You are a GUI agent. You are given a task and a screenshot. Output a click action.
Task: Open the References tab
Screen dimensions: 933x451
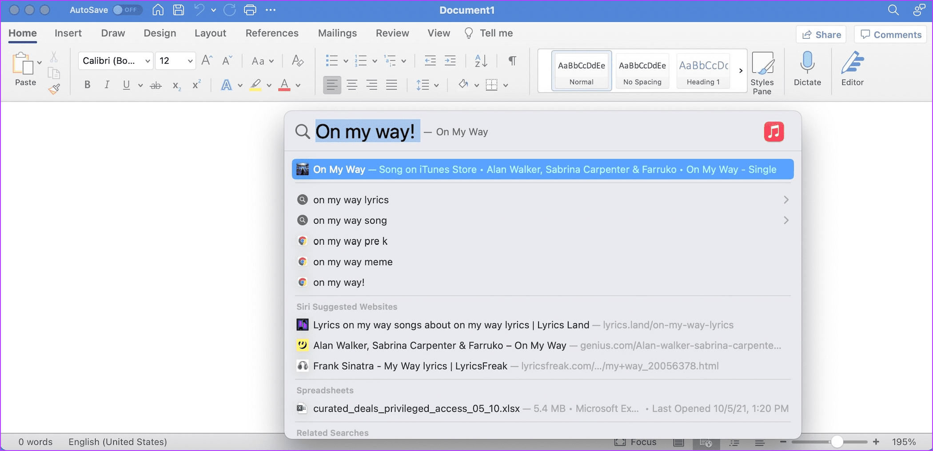[272, 33]
